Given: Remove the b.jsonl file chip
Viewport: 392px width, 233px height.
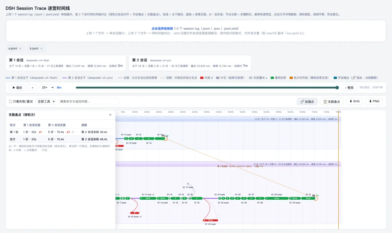Looking at the screenshot, I should 41,49.
